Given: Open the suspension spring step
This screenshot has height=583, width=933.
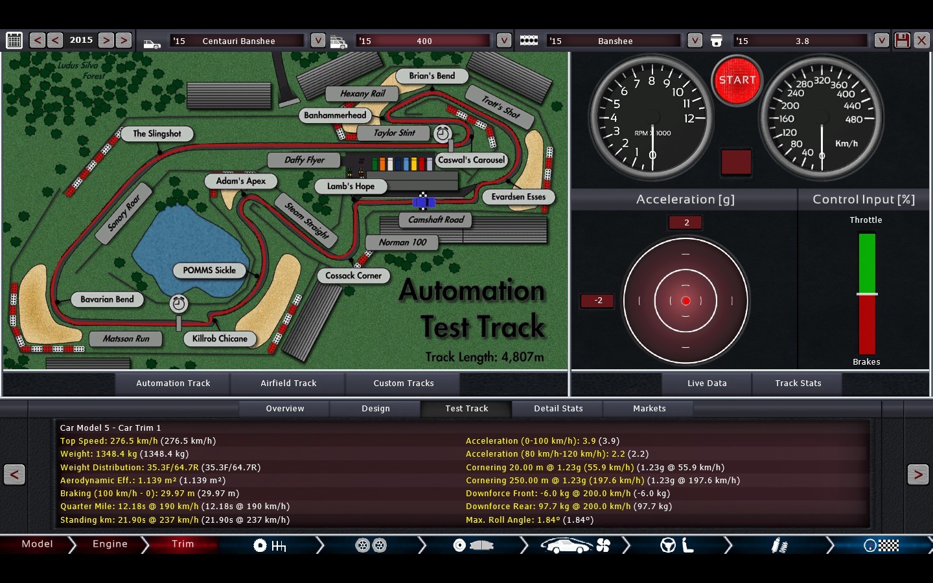Looking at the screenshot, I should (x=779, y=545).
